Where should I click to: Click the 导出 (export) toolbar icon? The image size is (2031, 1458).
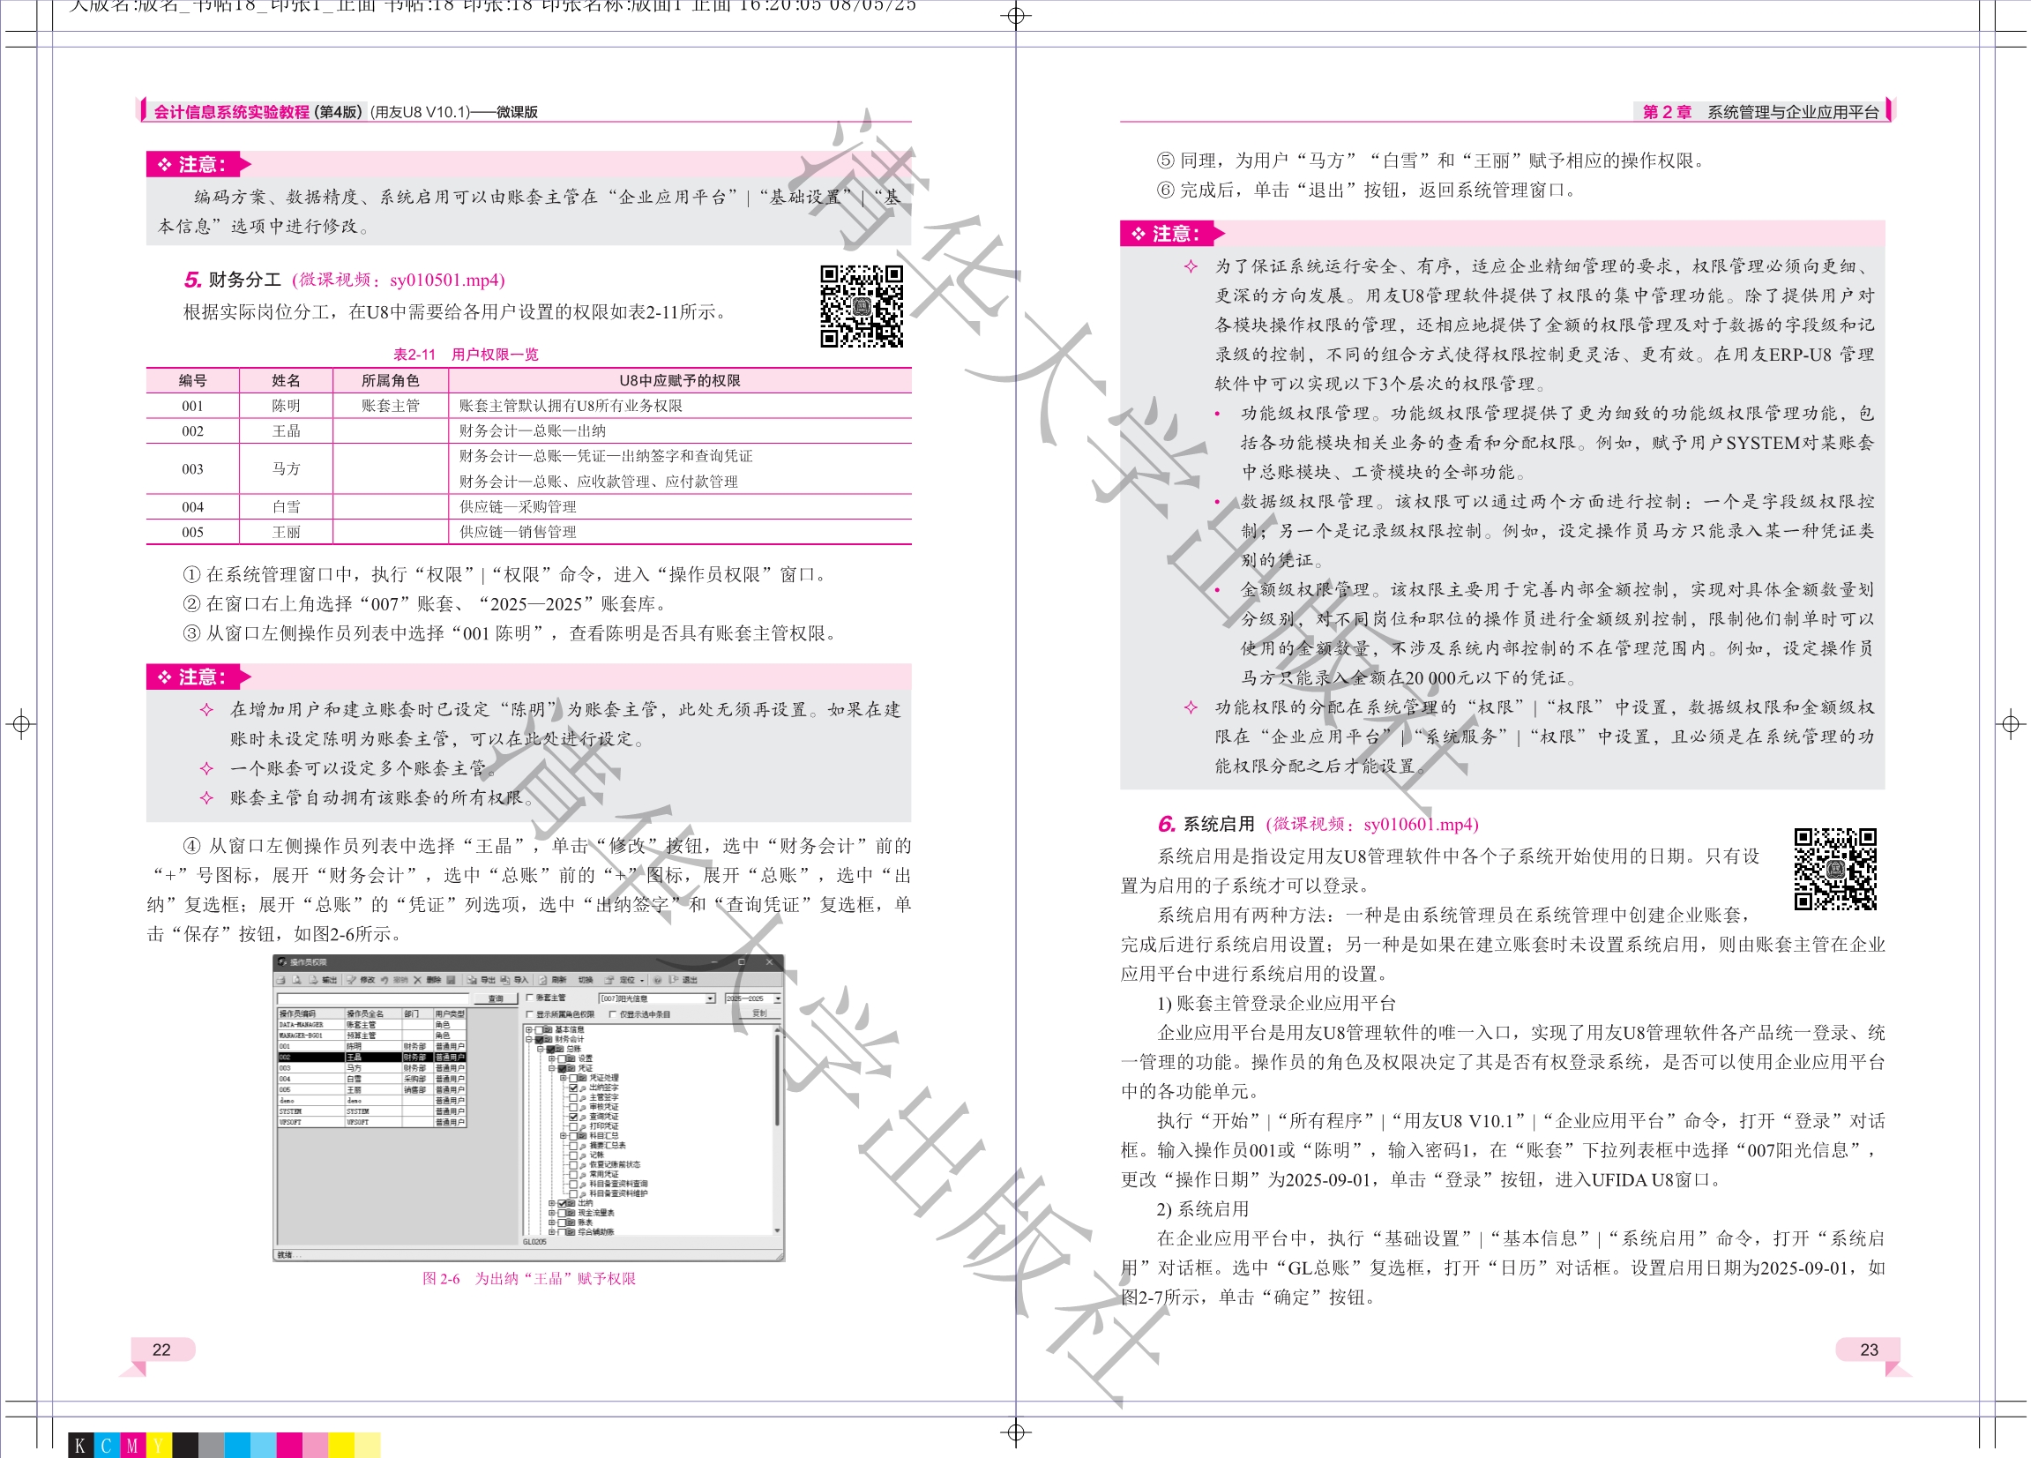(x=472, y=981)
